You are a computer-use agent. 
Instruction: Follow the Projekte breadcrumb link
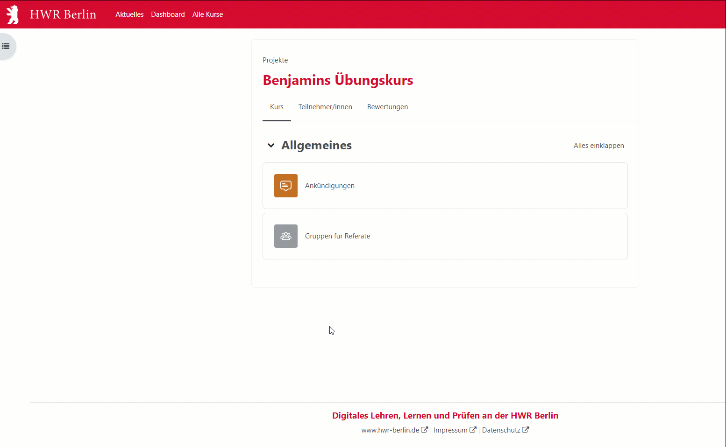pyautogui.click(x=275, y=60)
